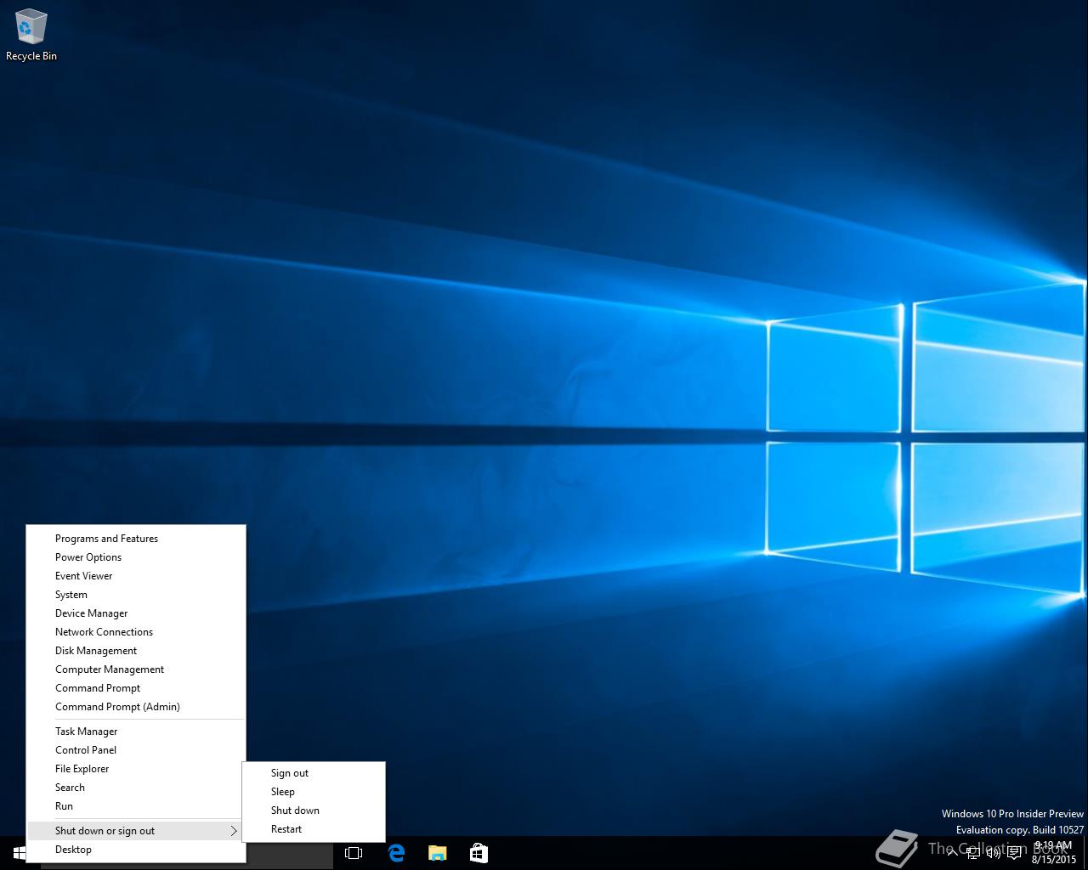Open network status tray icon

point(973,854)
